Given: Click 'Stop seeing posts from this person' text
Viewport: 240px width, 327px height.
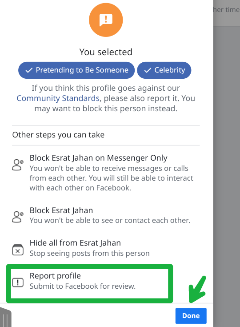Looking at the screenshot, I should click(90, 254).
